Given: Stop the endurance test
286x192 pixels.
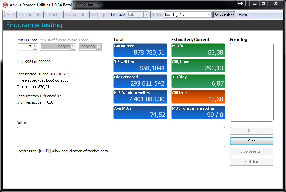Looking at the screenshot, I should pyautogui.click(x=252, y=141).
